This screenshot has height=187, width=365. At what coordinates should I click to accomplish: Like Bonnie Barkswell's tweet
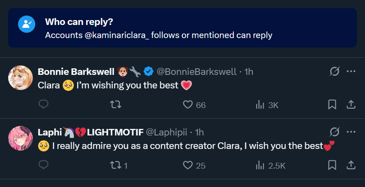(x=188, y=105)
